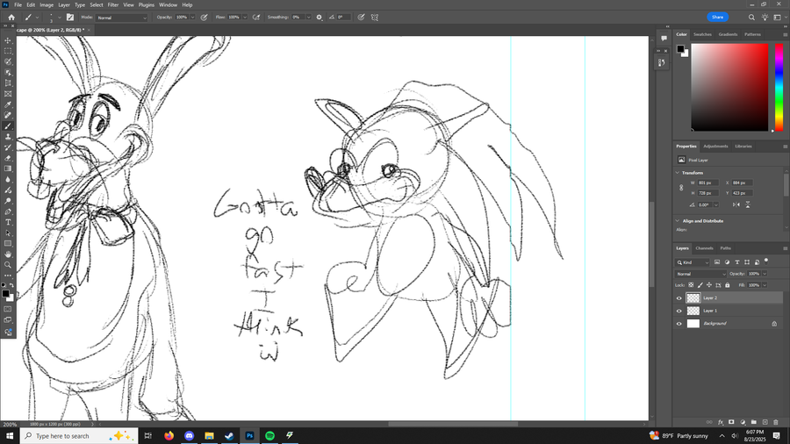This screenshot has height=444, width=790.
Task: Add a layer mask
Action: click(x=731, y=422)
